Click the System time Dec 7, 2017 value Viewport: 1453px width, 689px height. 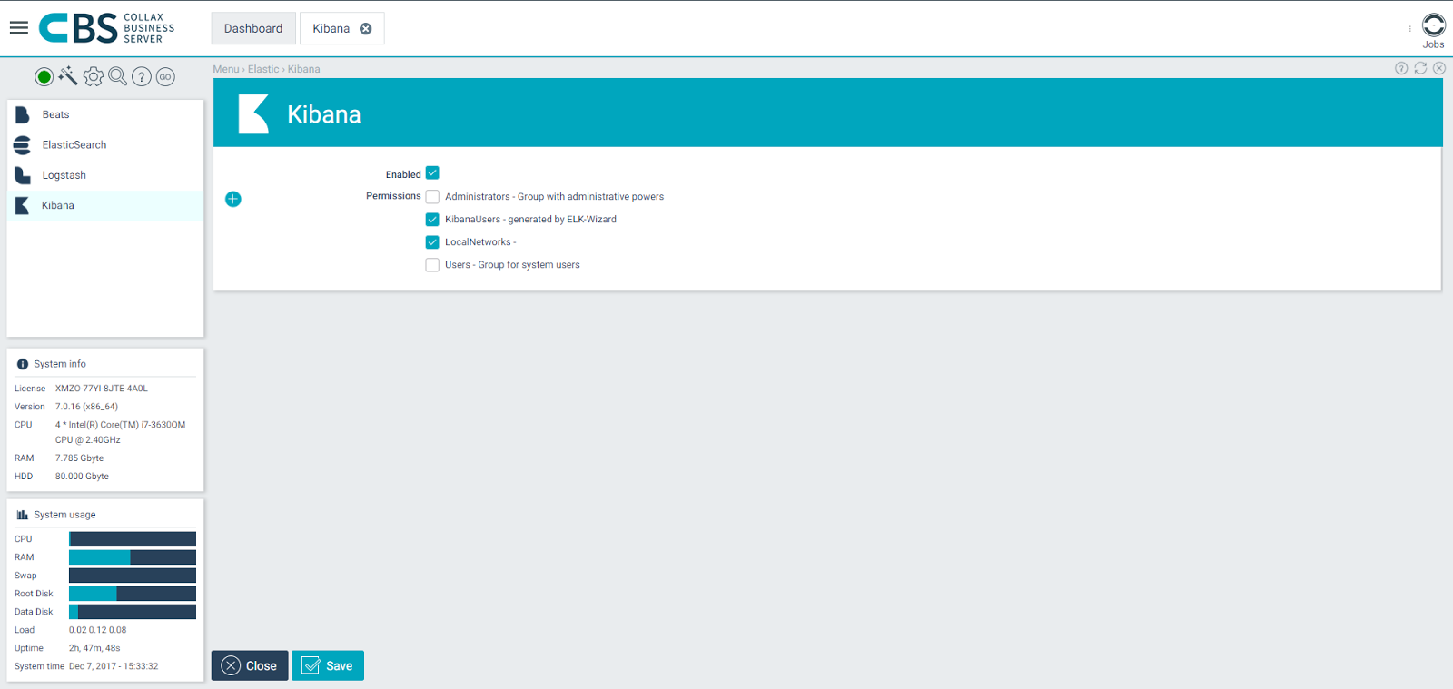coord(114,666)
